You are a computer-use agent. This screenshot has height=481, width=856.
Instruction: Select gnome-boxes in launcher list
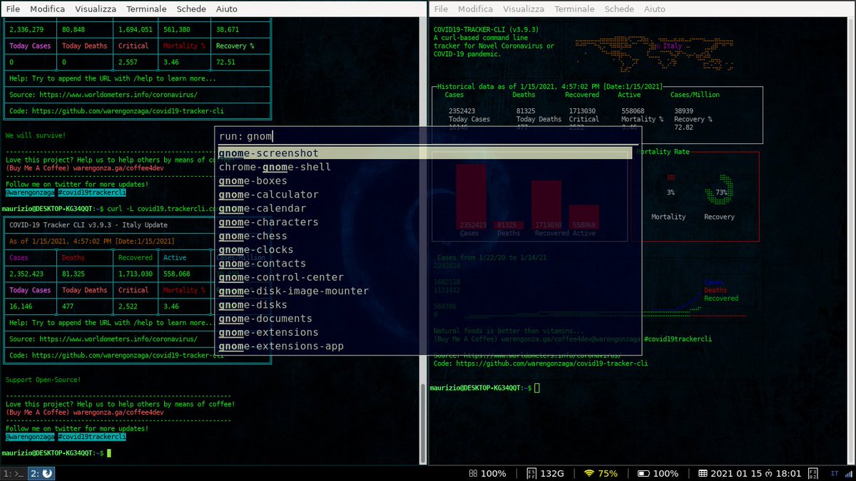pos(424,181)
